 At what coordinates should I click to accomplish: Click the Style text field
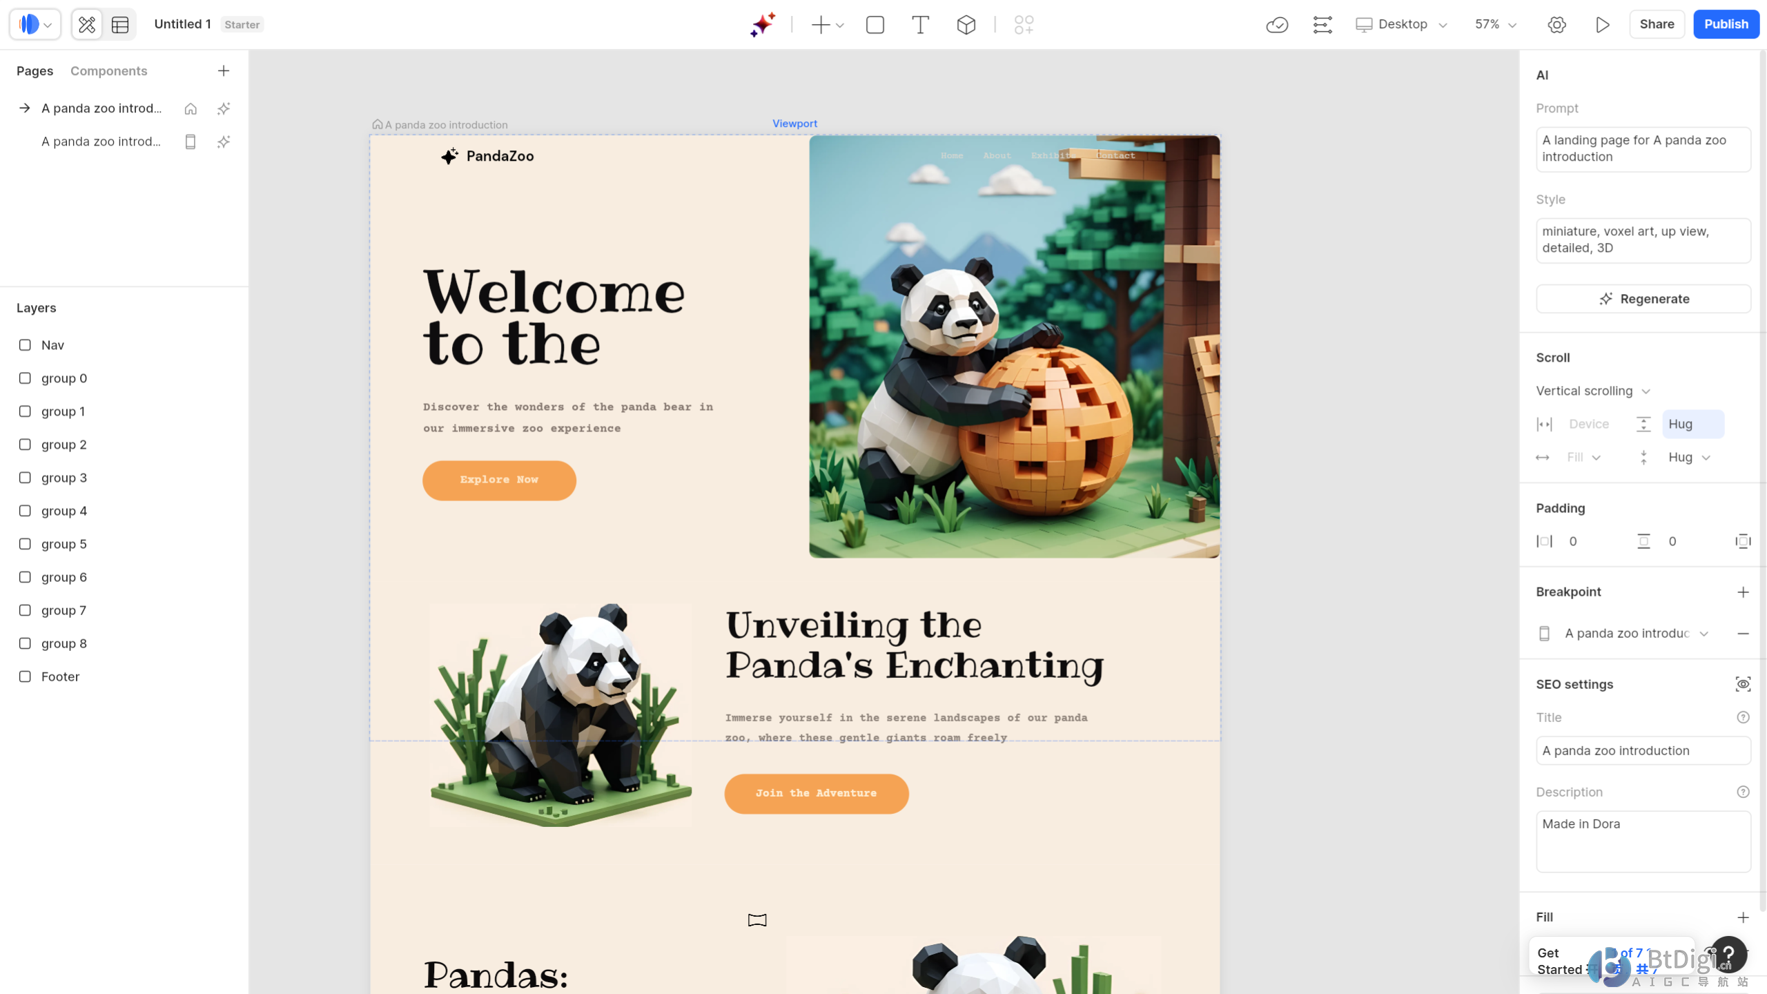tap(1643, 240)
